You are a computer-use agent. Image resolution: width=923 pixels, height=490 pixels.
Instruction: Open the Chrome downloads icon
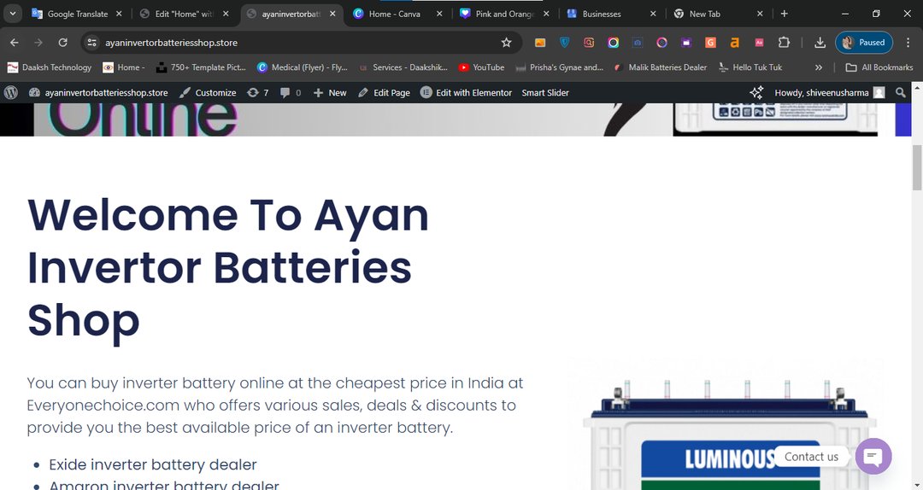point(820,43)
